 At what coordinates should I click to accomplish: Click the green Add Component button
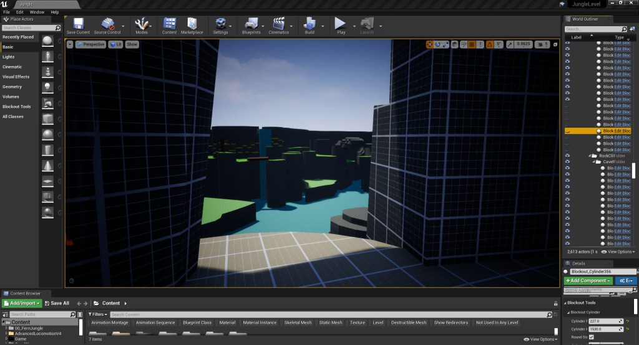click(x=588, y=281)
